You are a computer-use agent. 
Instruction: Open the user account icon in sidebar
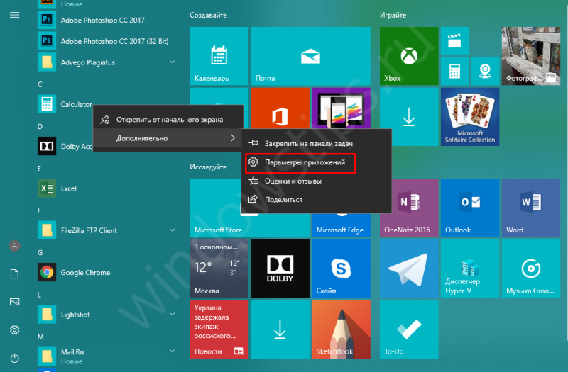pos(14,246)
